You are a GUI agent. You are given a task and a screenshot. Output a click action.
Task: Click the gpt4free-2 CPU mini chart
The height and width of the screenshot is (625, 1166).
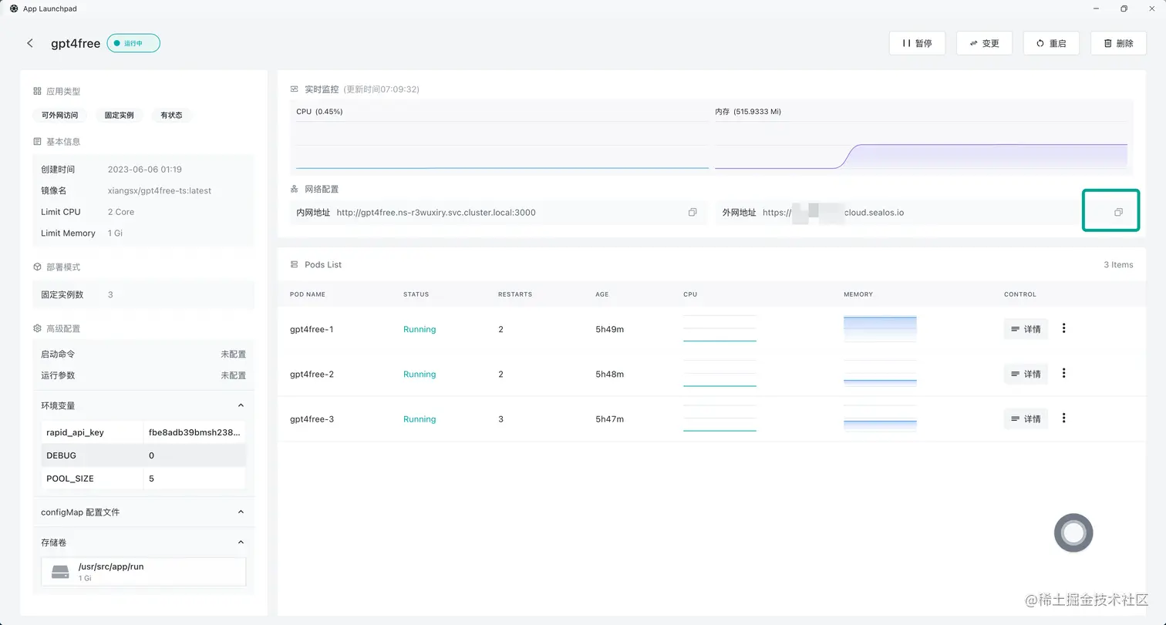[x=719, y=373]
